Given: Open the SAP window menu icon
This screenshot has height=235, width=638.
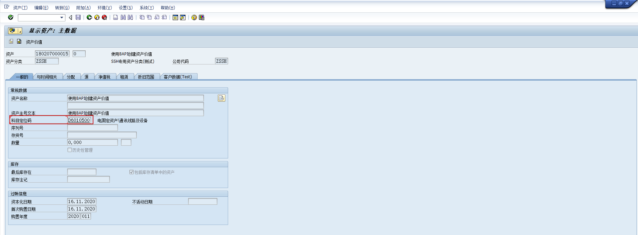Looking at the screenshot, I should (x=7, y=7).
